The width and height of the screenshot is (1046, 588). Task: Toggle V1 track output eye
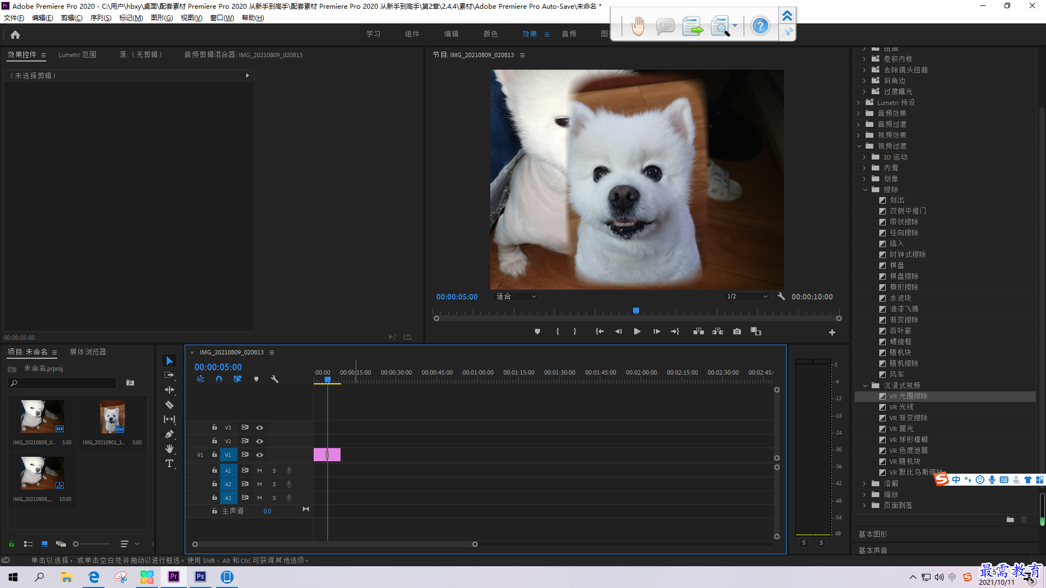[260, 455]
